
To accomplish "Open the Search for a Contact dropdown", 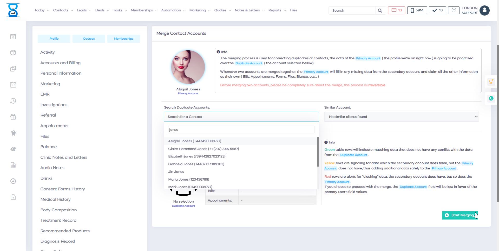I will (x=241, y=117).
